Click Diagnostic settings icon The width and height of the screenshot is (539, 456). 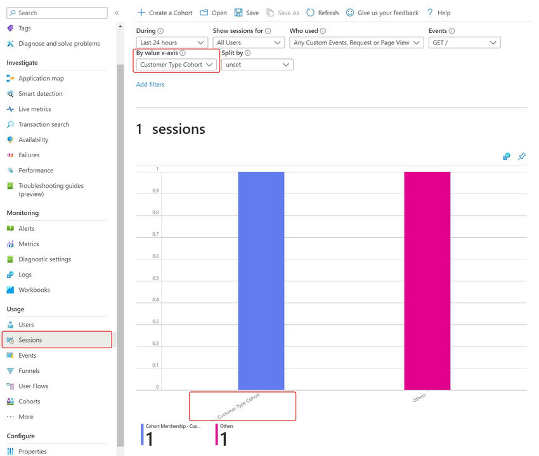pos(10,259)
